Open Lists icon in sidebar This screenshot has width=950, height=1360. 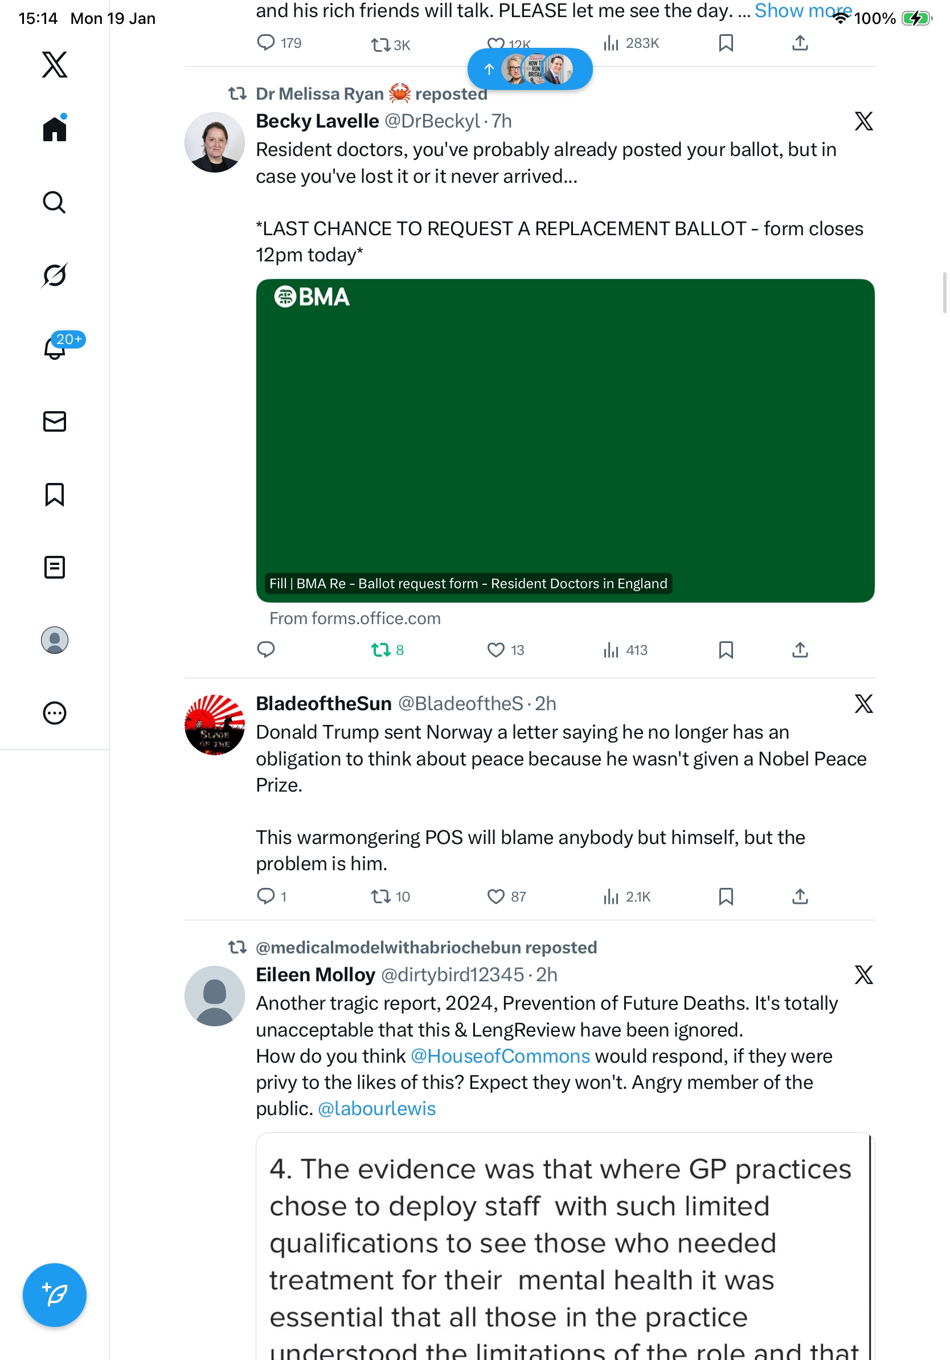[55, 567]
